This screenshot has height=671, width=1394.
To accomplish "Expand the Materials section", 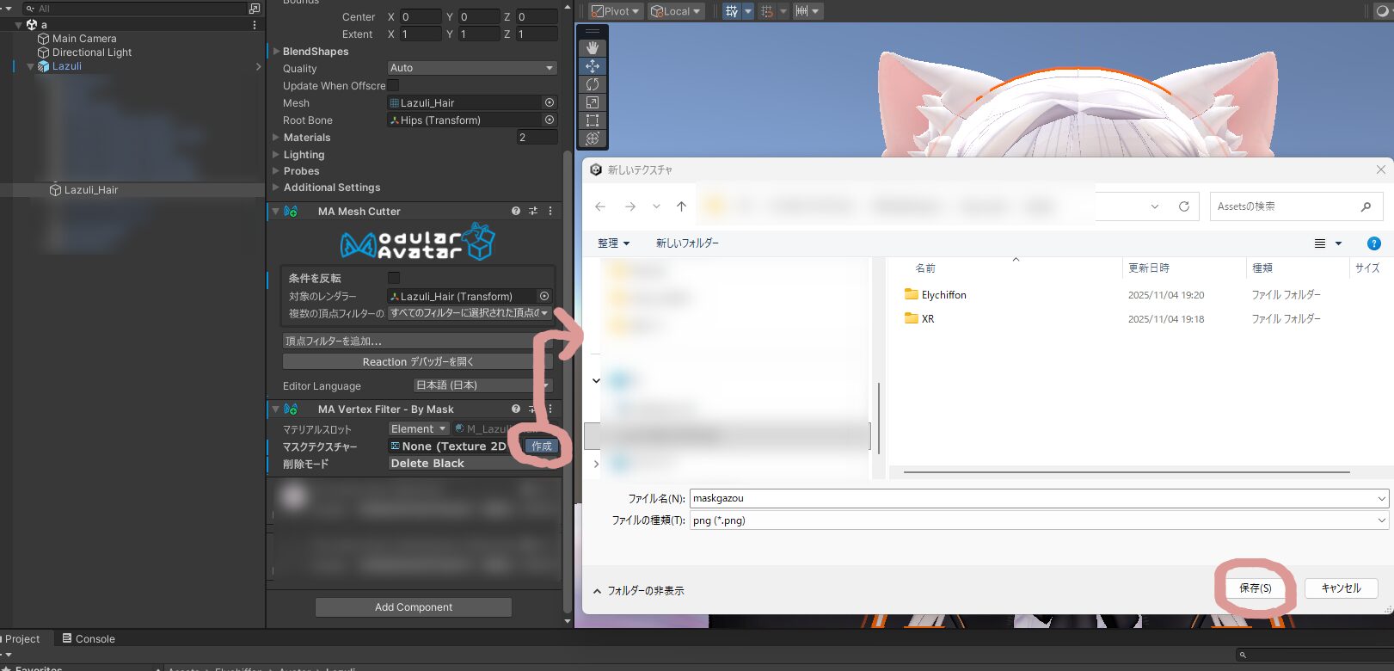I will [277, 138].
